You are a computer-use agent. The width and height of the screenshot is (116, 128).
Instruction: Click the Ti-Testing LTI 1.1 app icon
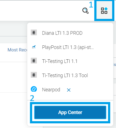tap(34, 61)
